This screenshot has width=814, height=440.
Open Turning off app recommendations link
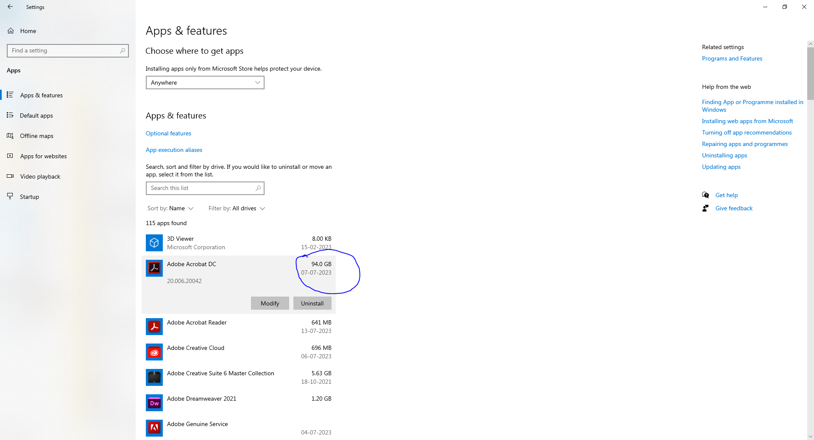tap(747, 132)
